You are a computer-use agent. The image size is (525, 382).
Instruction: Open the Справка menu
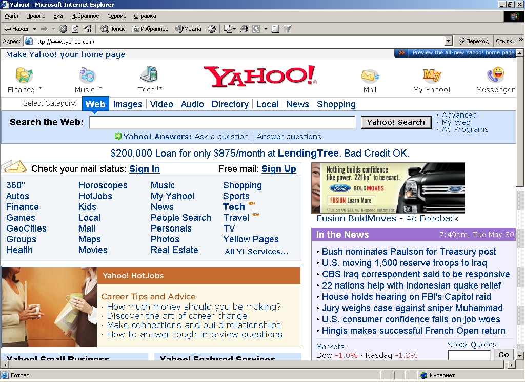coord(145,16)
